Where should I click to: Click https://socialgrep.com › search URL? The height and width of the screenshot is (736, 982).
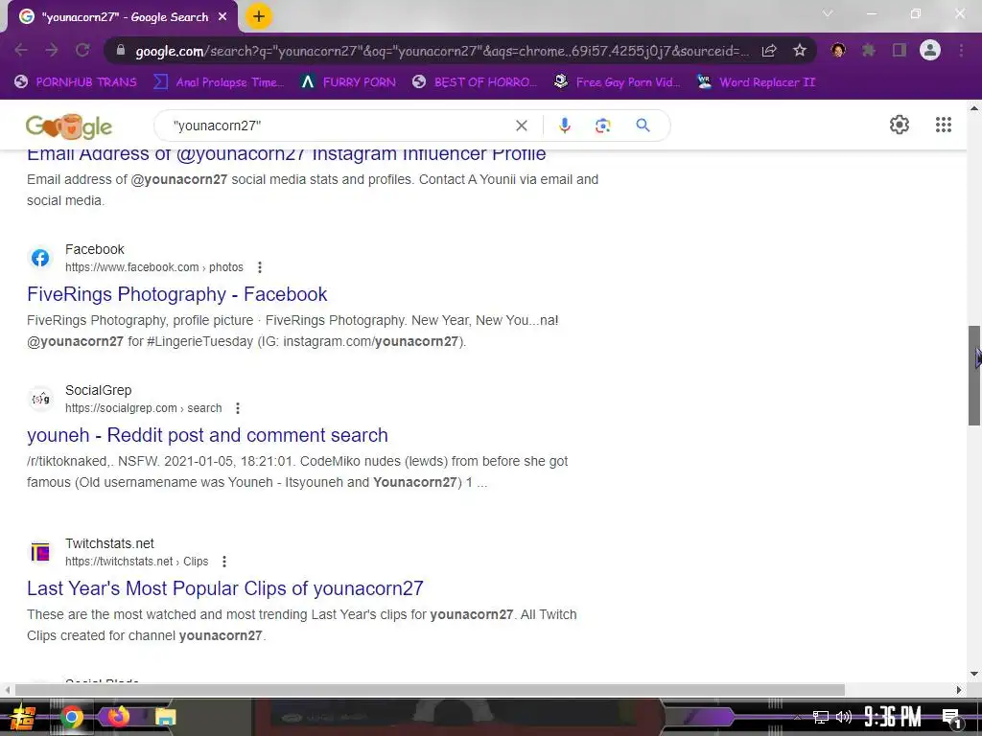coord(144,408)
